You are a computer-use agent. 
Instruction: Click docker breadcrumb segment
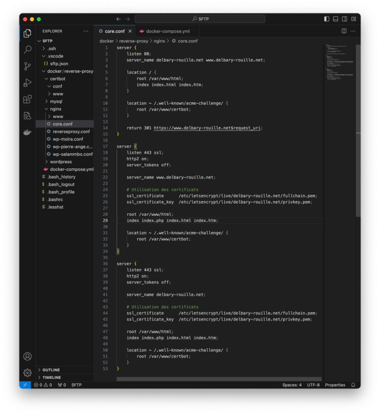tap(107, 41)
